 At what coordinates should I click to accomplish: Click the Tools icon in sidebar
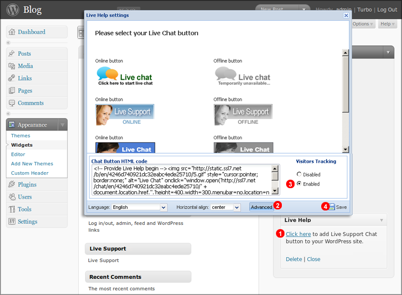click(x=12, y=209)
